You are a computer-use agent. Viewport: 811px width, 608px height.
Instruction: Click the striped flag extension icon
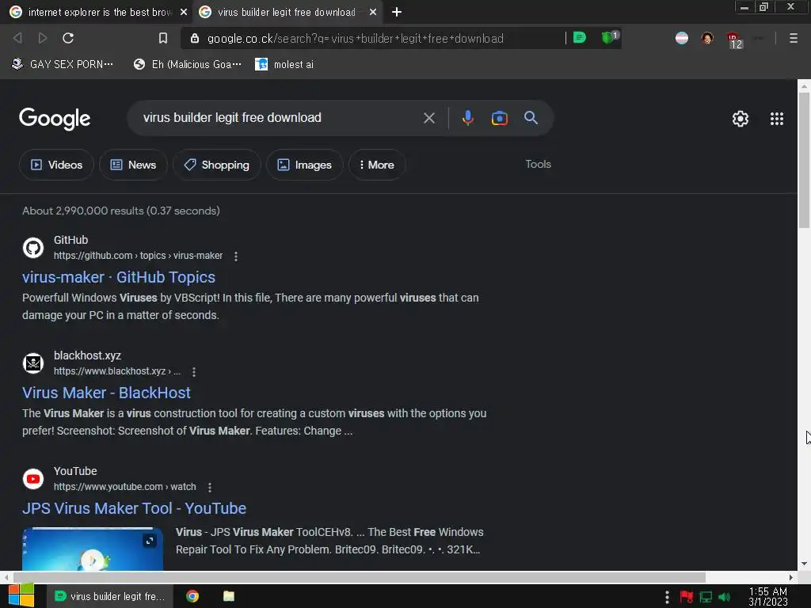pos(682,38)
